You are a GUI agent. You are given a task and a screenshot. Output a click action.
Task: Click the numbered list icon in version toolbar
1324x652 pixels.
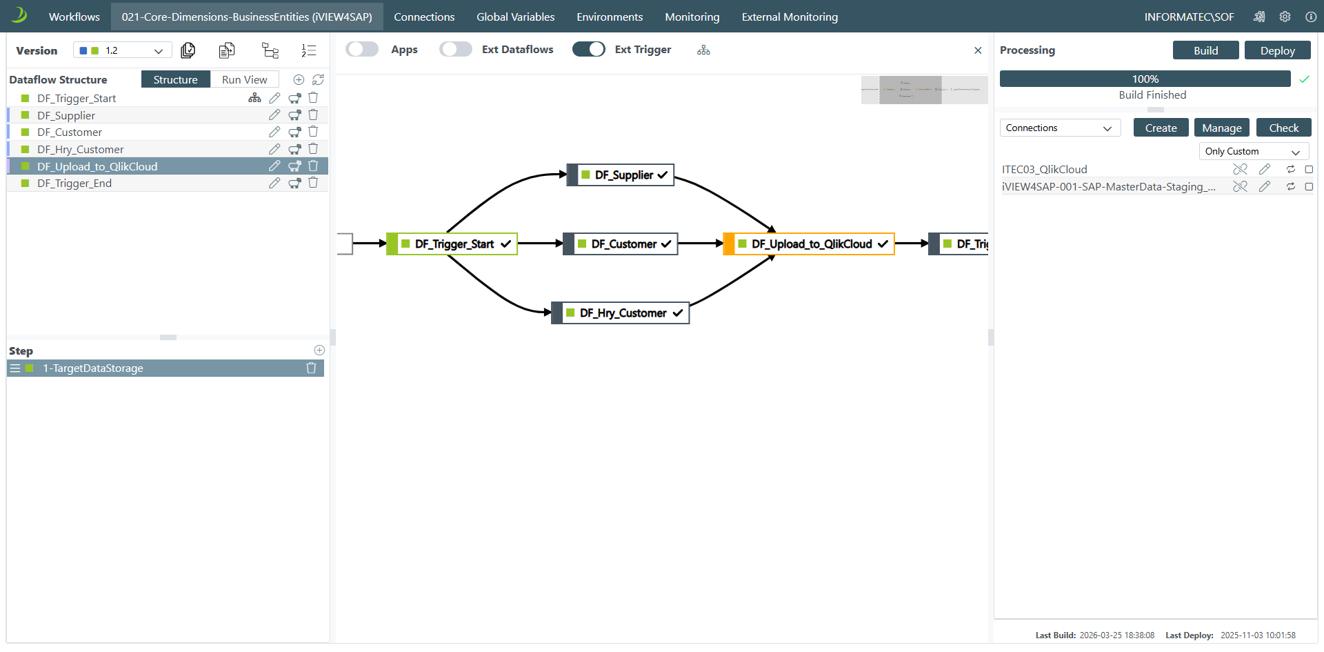coord(309,50)
